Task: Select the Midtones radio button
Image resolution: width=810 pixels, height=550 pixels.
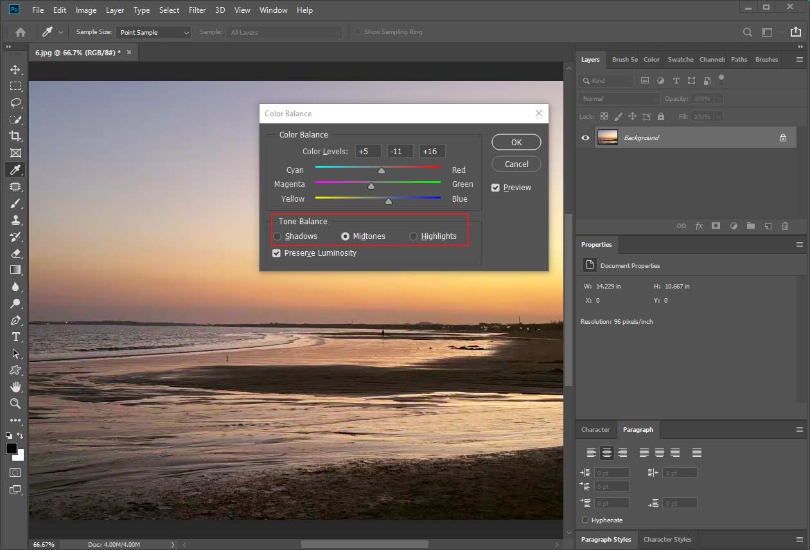Action: point(346,236)
